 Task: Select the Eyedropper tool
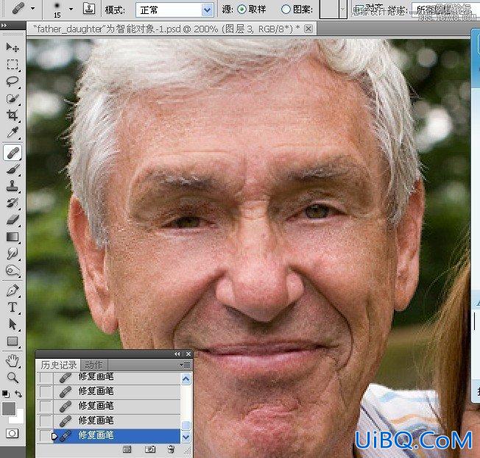pos(13,132)
